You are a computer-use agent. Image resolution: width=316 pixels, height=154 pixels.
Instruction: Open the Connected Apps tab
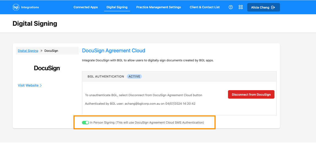pos(86,7)
